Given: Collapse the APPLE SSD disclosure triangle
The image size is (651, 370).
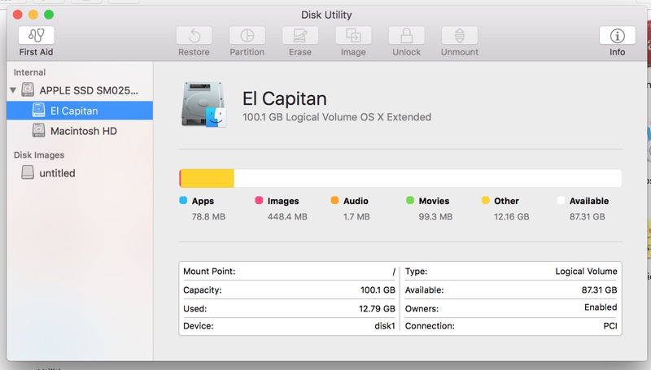Looking at the screenshot, I should [13, 90].
